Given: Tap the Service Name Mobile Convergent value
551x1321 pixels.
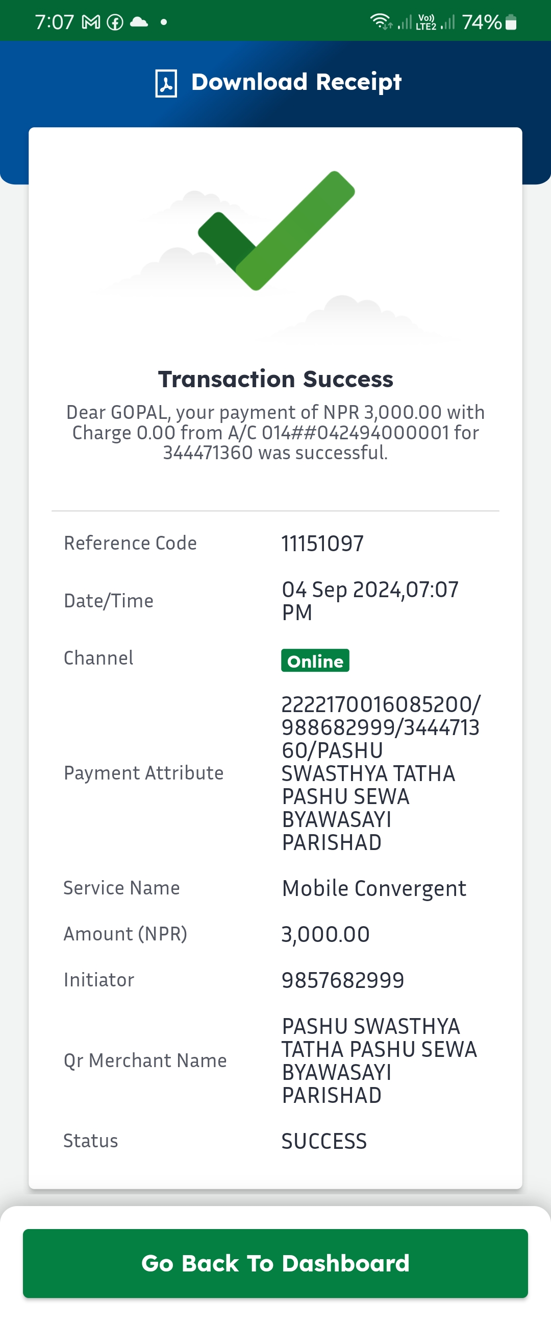Looking at the screenshot, I should 374,889.
